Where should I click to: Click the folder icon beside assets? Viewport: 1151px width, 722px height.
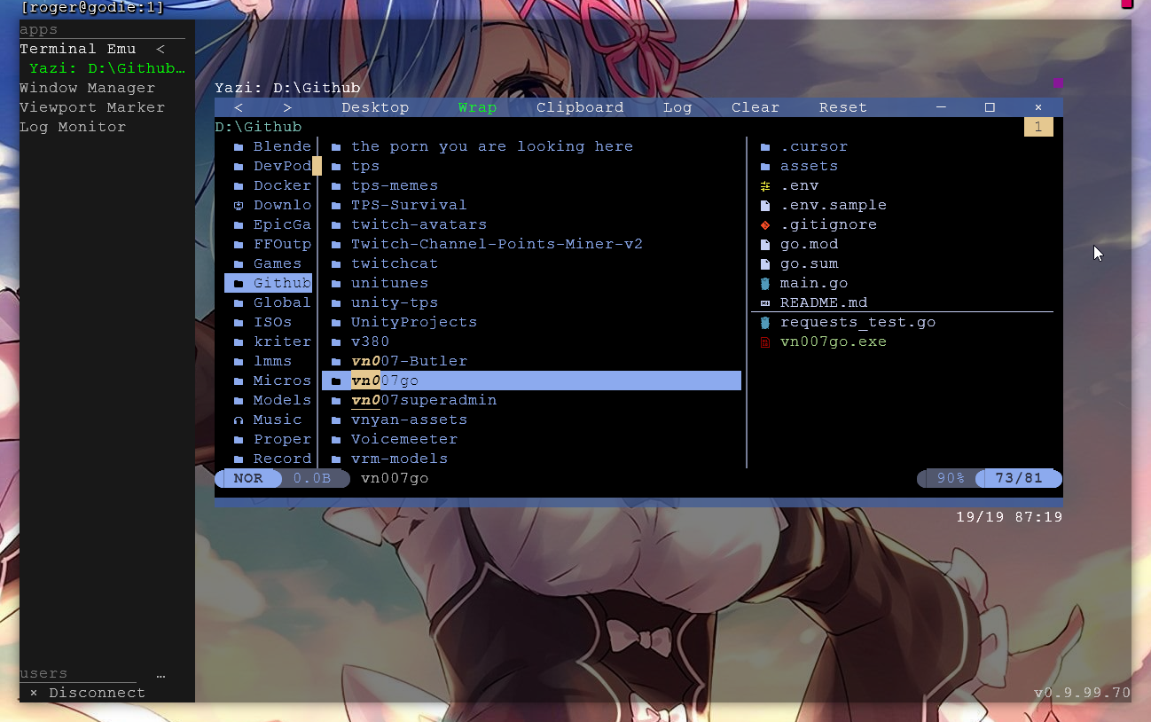point(765,166)
